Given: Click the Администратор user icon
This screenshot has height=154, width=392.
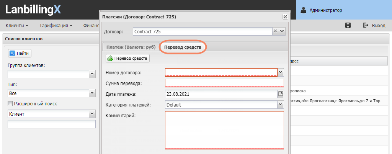Looking at the screenshot, I should coord(303,10).
